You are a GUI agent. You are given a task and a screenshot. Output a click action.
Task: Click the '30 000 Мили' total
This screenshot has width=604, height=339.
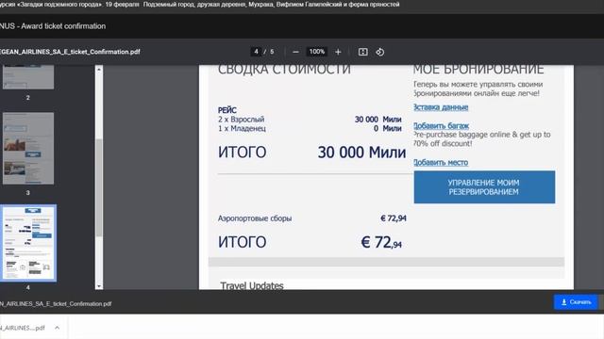pyautogui.click(x=361, y=153)
